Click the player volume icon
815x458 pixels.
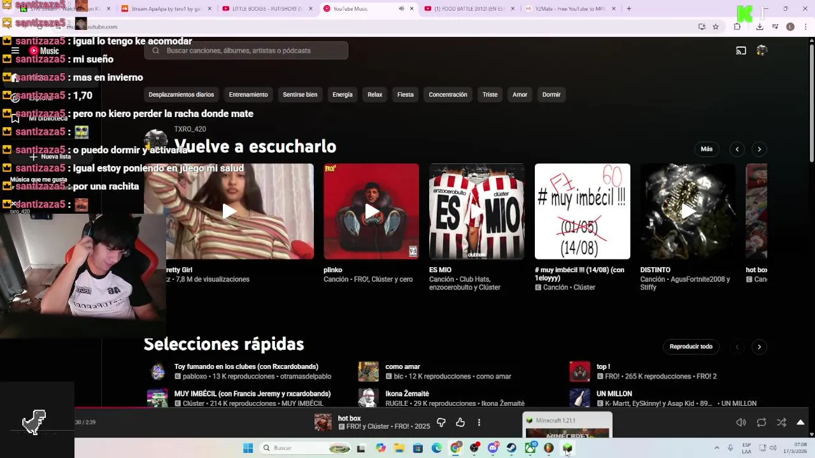741,422
